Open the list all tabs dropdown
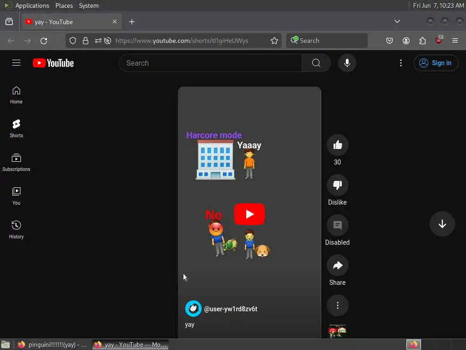The image size is (466, 350). pyautogui.click(x=397, y=21)
